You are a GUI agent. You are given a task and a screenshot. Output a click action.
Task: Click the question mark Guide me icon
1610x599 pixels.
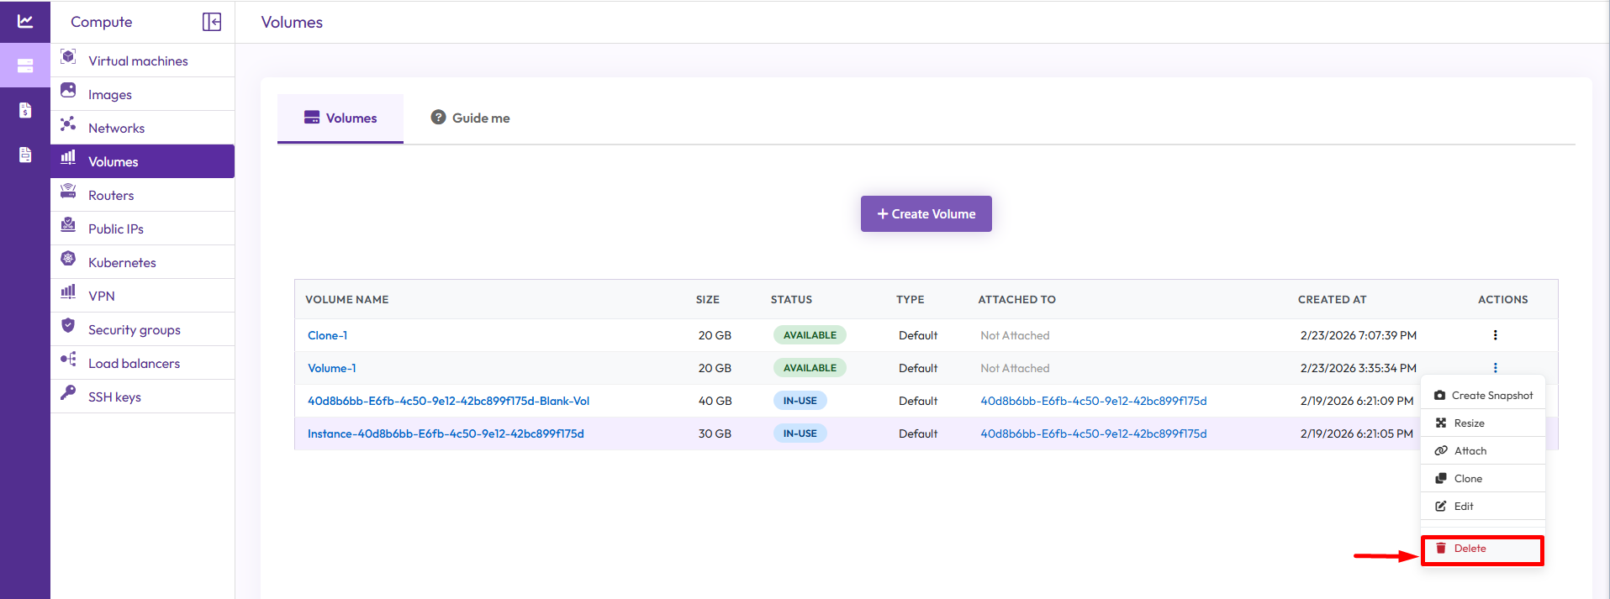tap(438, 118)
